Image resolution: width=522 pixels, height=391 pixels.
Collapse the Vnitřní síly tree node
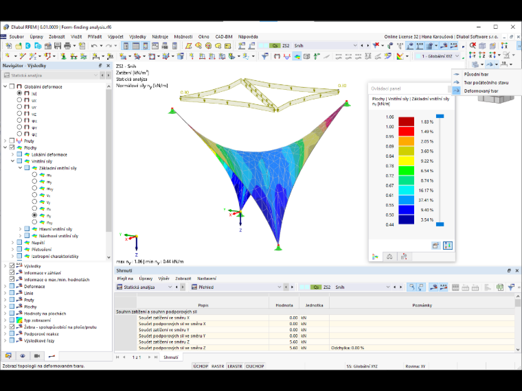(12, 161)
